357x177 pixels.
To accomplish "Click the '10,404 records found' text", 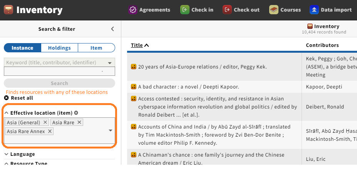I will [324, 32].
